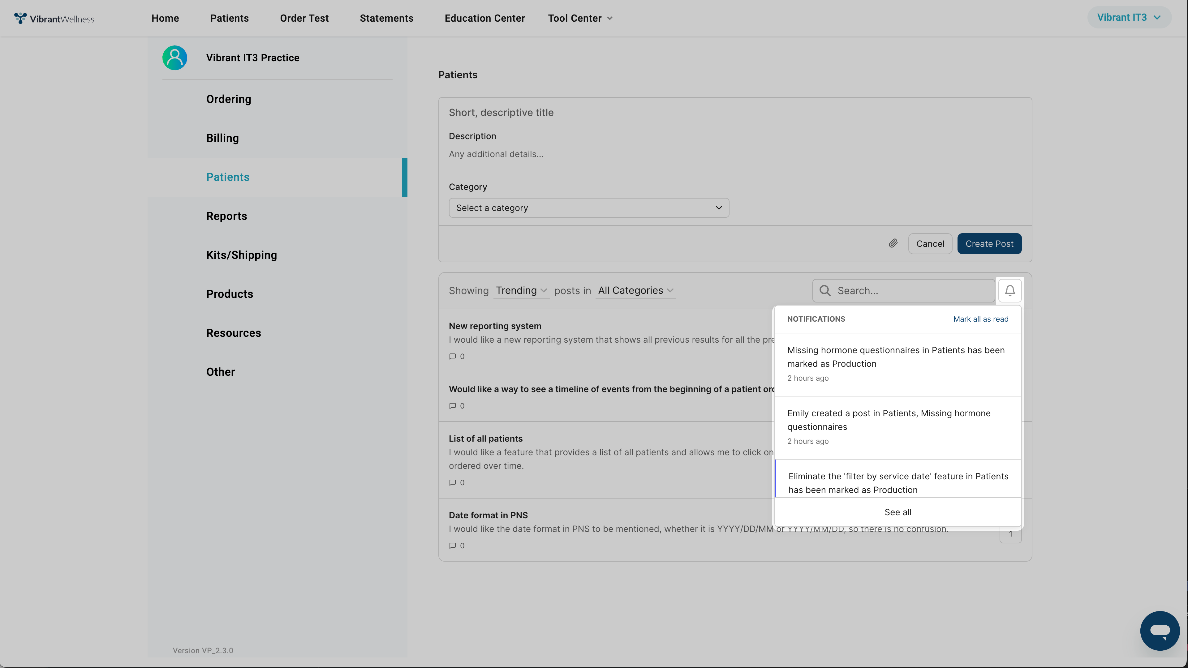Viewport: 1188px width, 668px height.
Task: Open the Vibrant IT3 account menu
Action: coord(1129,18)
